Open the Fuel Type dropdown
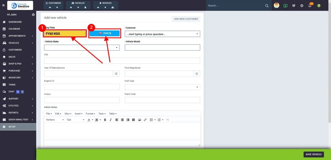This screenshot has height=160, width=331. point(162,87)
